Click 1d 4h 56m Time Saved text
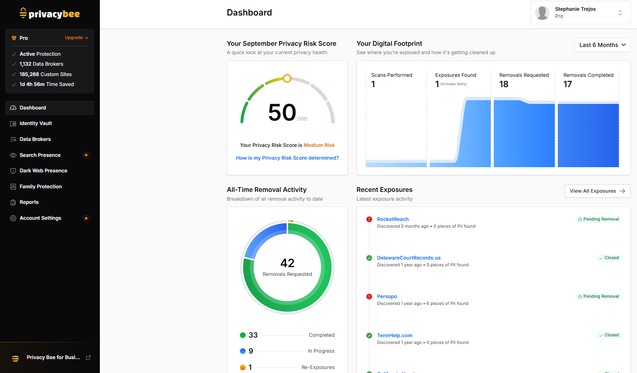 [47, 84]
